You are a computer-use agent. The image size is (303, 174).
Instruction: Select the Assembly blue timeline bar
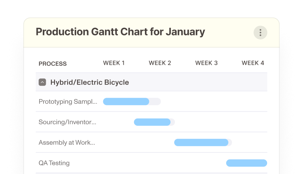[x=201, y=143]
